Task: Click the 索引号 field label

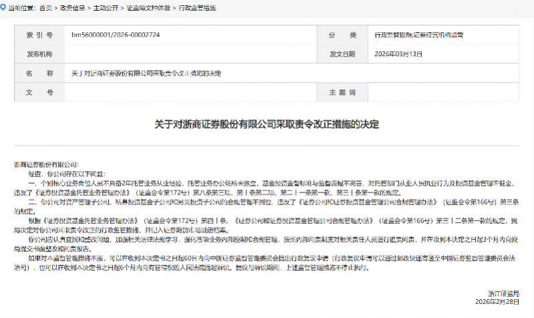Action: pyautogui.click(x=38, y=34)
